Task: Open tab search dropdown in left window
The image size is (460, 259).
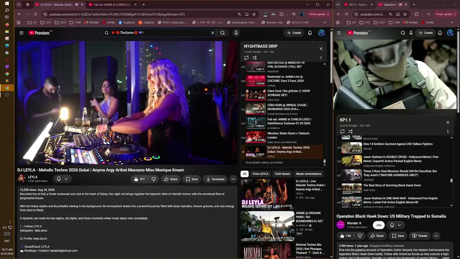Action: [19, 5]
